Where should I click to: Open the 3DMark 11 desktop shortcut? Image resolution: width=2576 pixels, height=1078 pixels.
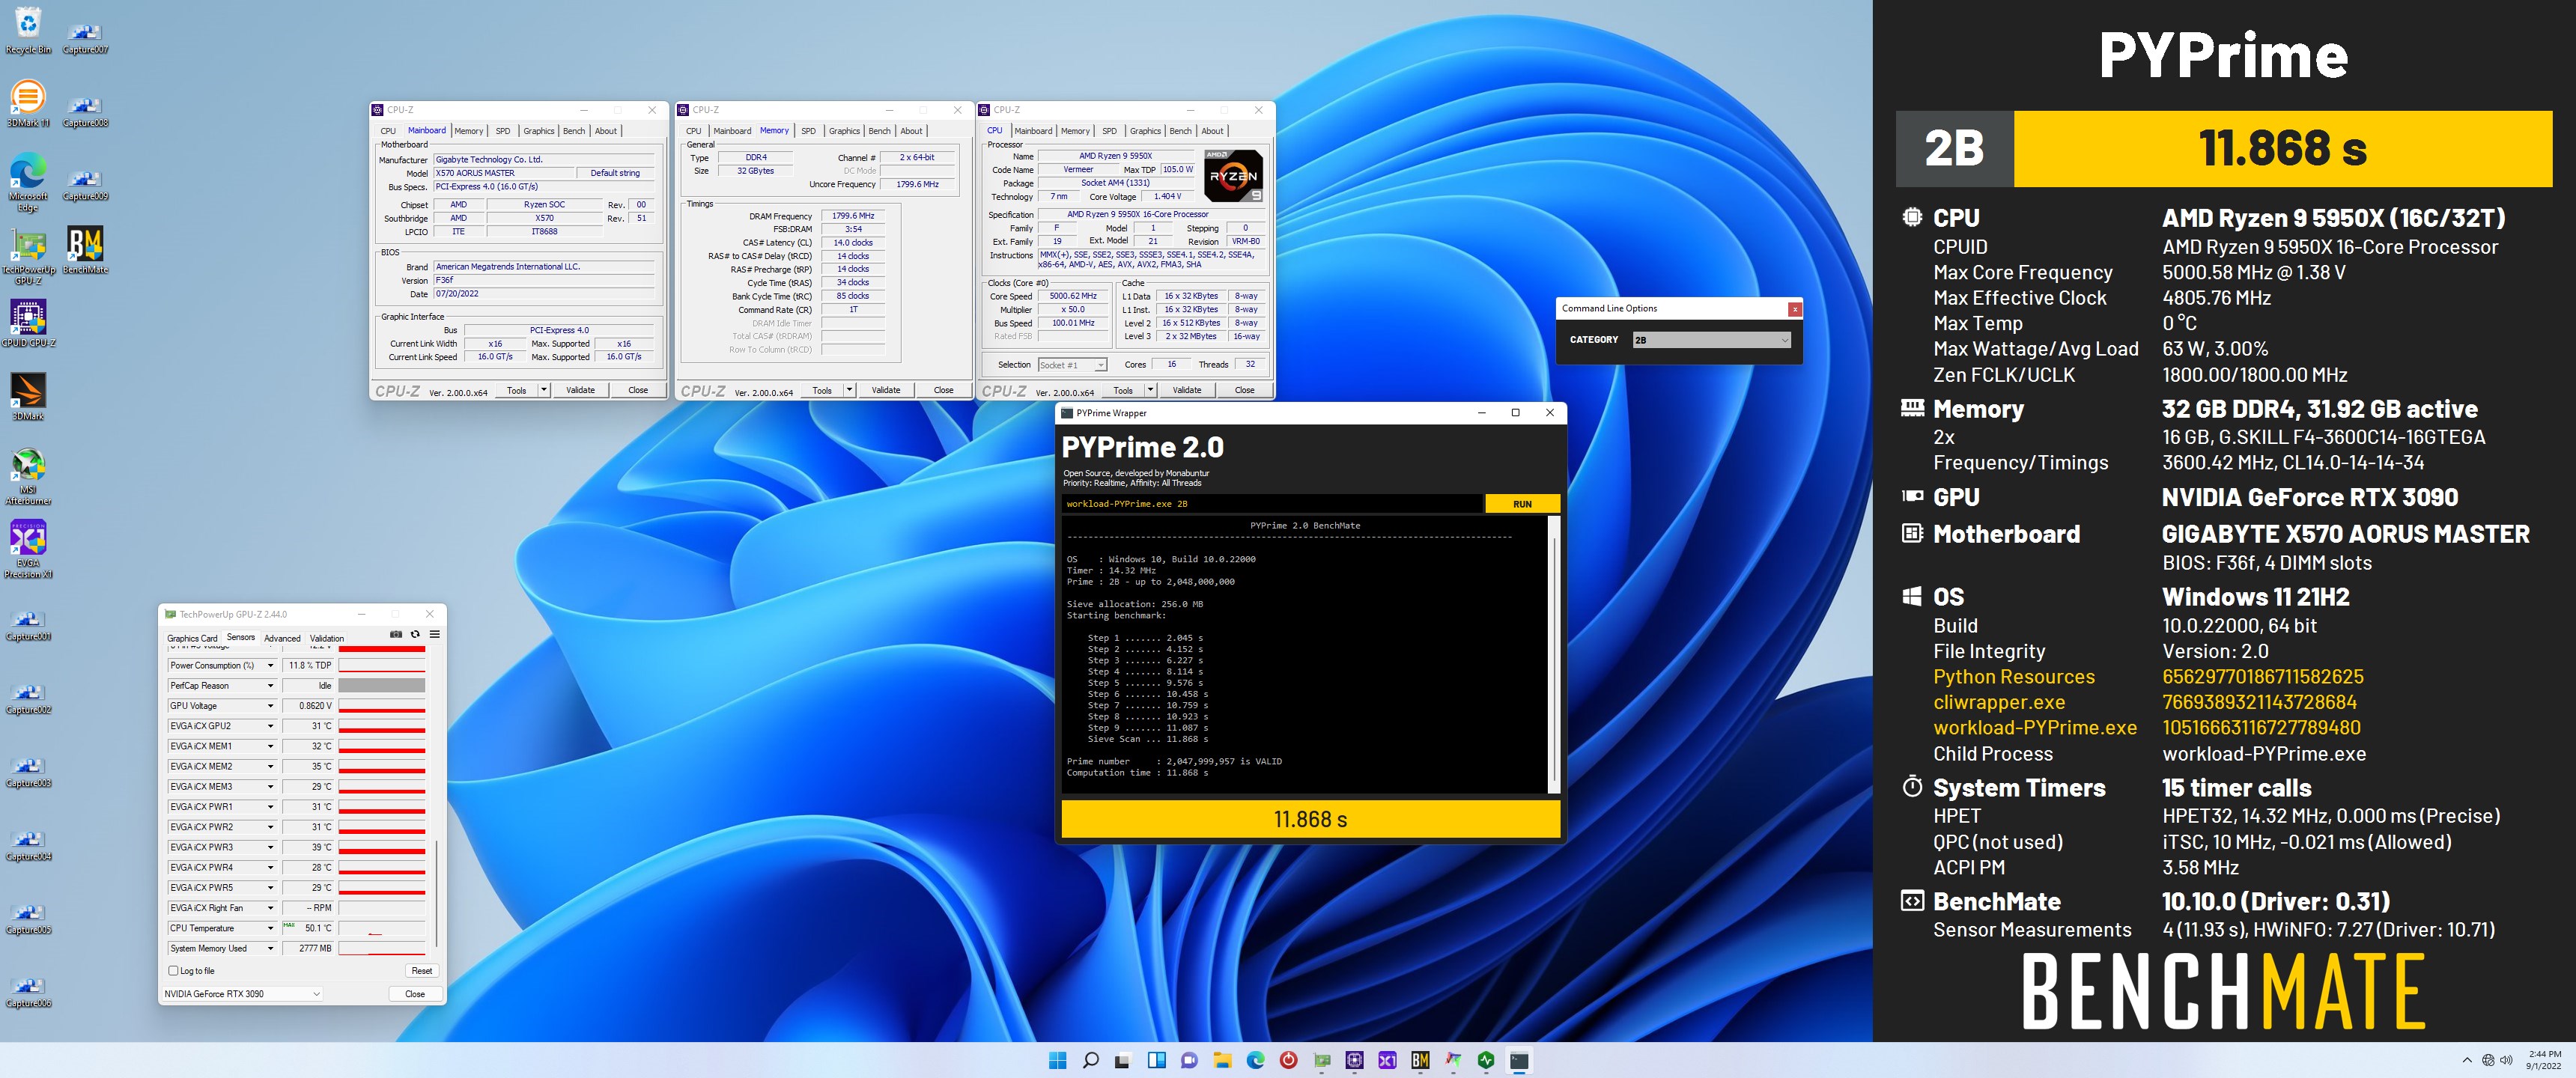[x=28, y=104]
